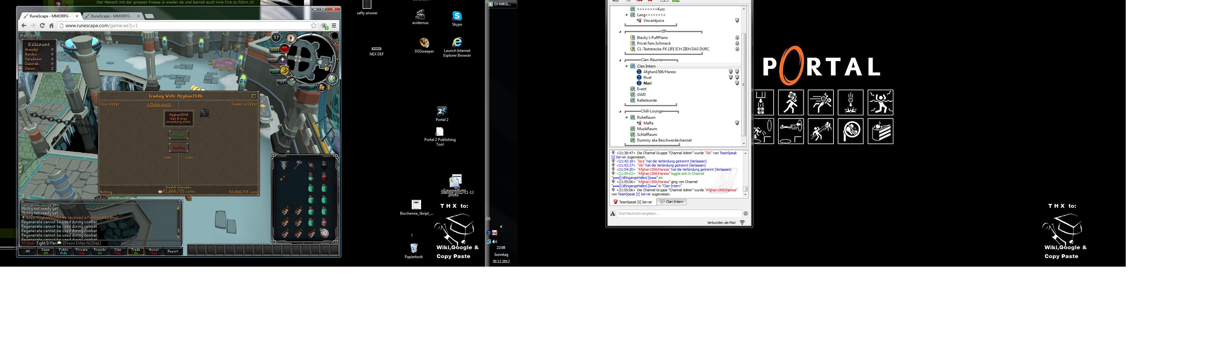Collapse the VIP spacer group
The height and width of the screenshot is (342, 1216).
click(620, 32)
